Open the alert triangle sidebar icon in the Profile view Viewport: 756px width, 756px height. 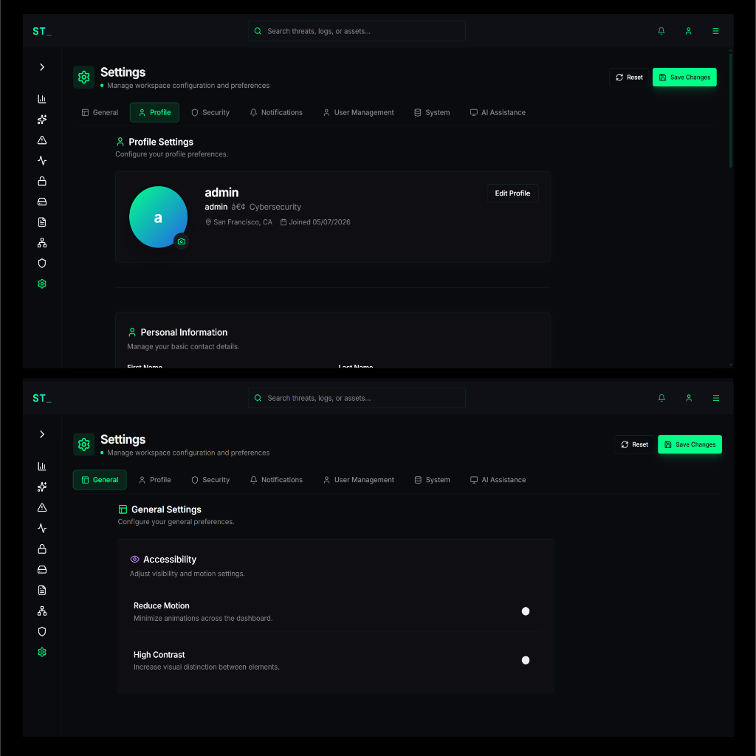pyautogui.click(x=42, y=140)
